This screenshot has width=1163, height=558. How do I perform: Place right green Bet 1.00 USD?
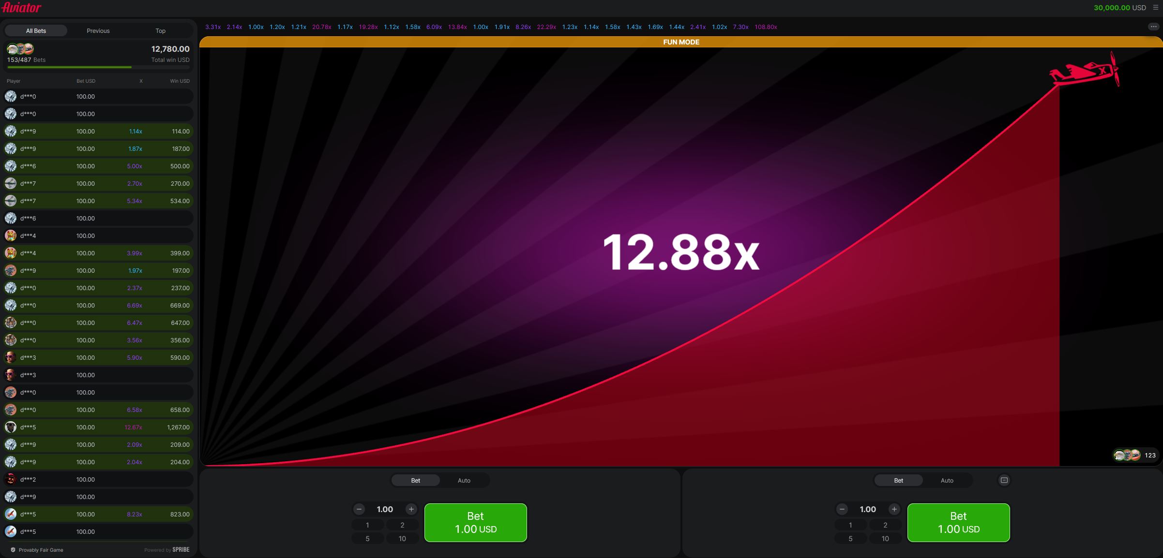(x=959, y=523)
